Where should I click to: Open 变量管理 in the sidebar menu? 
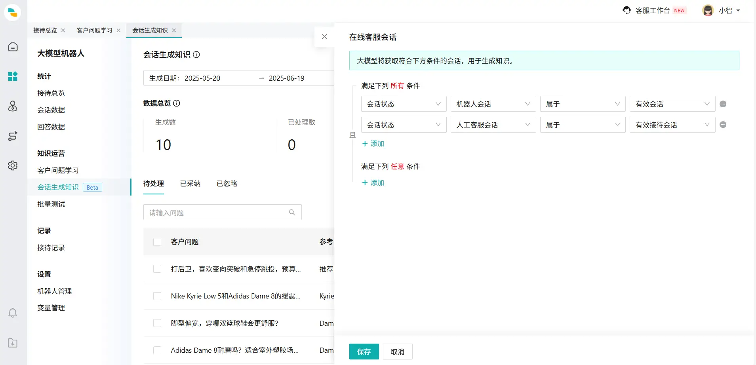click(51, 308)
